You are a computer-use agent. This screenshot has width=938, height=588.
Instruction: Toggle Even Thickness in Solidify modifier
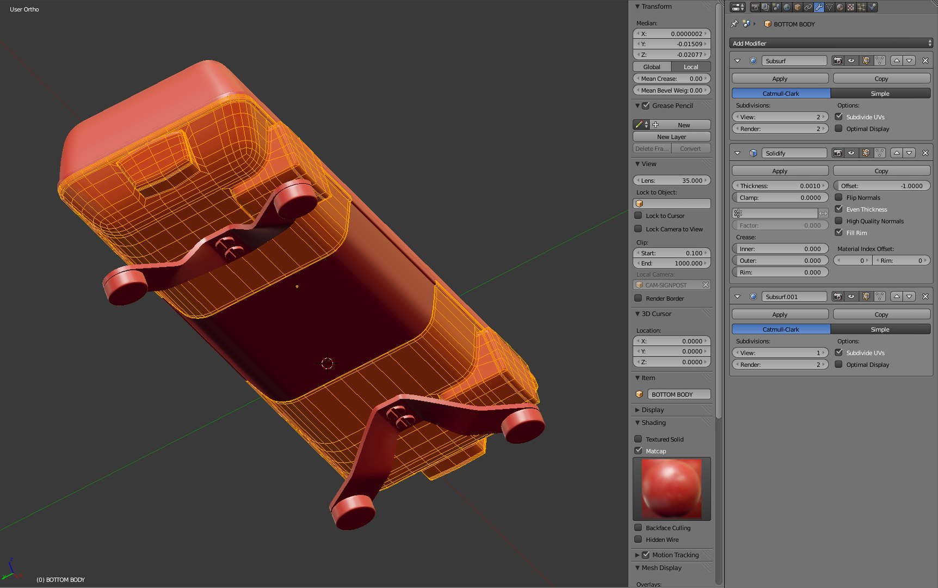[839, 209]
